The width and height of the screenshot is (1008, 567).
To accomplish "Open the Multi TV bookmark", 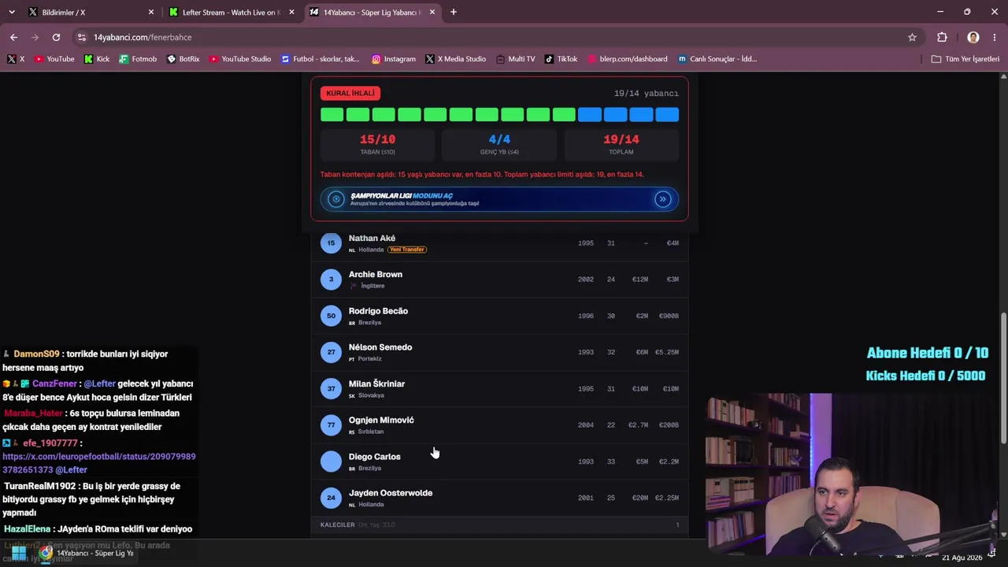I will click(515, 59).
